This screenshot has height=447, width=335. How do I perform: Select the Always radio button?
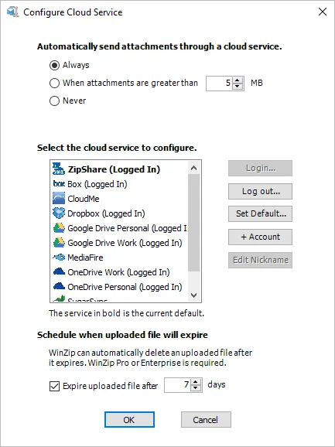click(x=54, y=65)
